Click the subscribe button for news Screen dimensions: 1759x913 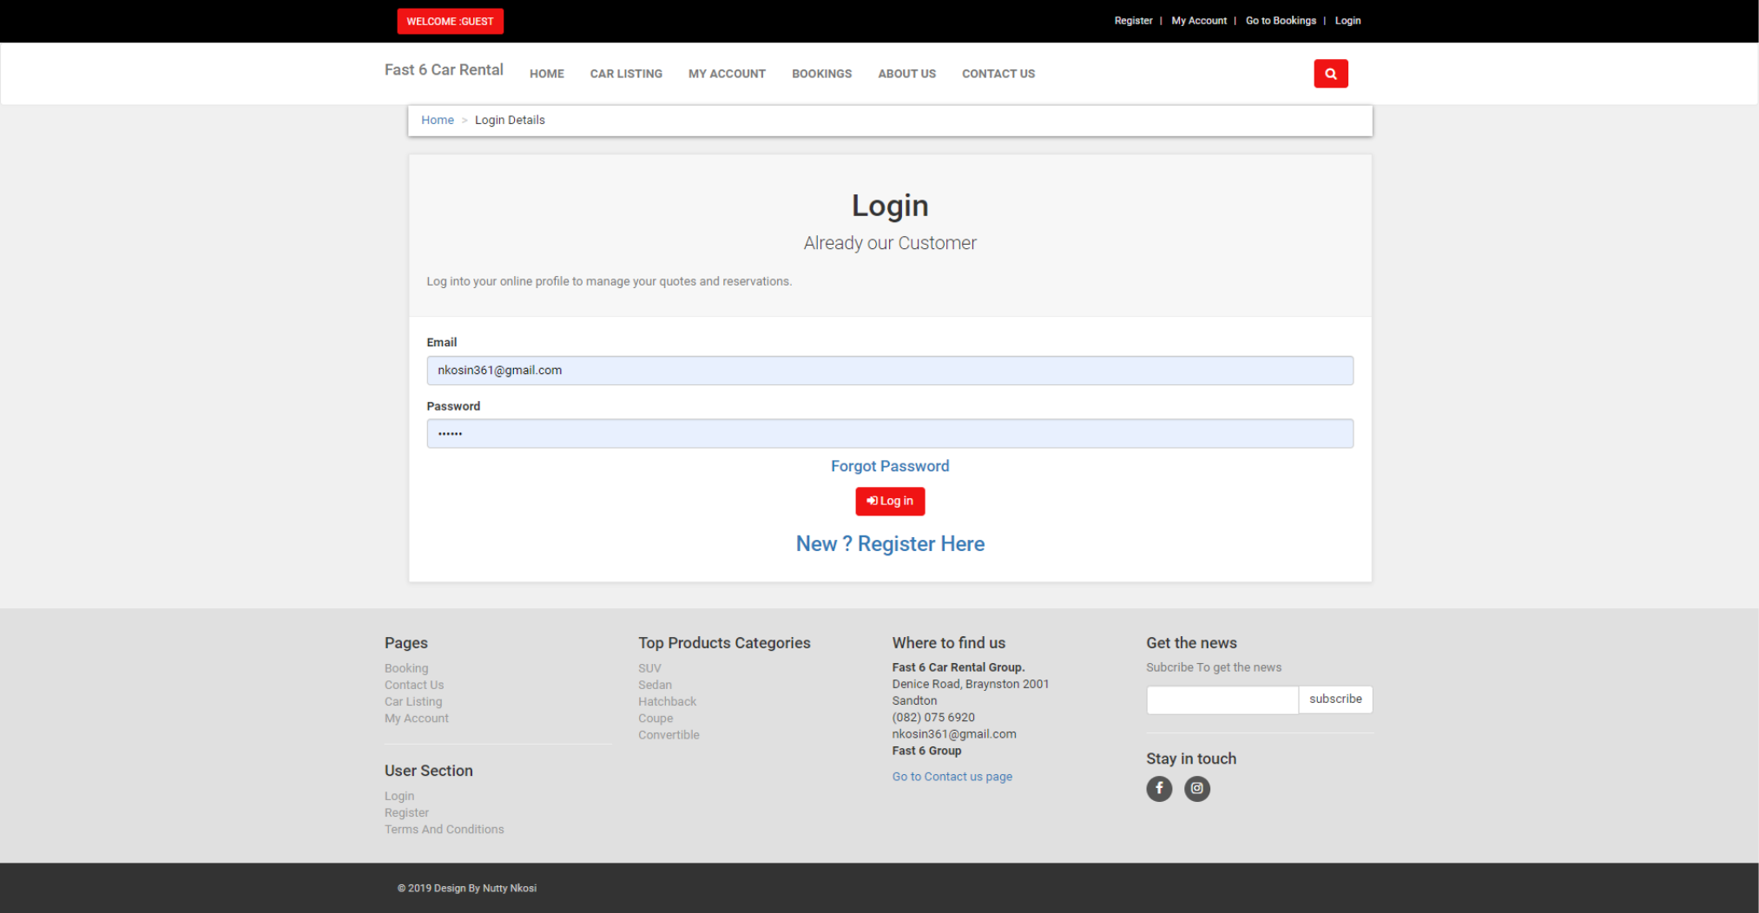click(x=1334, y=699)
